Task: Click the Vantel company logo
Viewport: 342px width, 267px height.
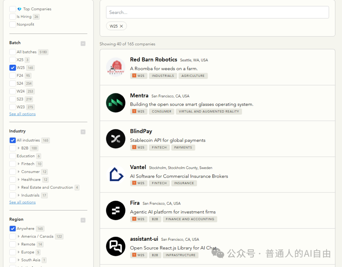Action: coord(116,175)
